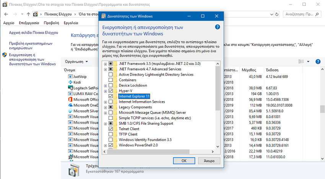Click the features list horizontal scrollbar
This screenshot has width=325, height=179.
(148, 152)
